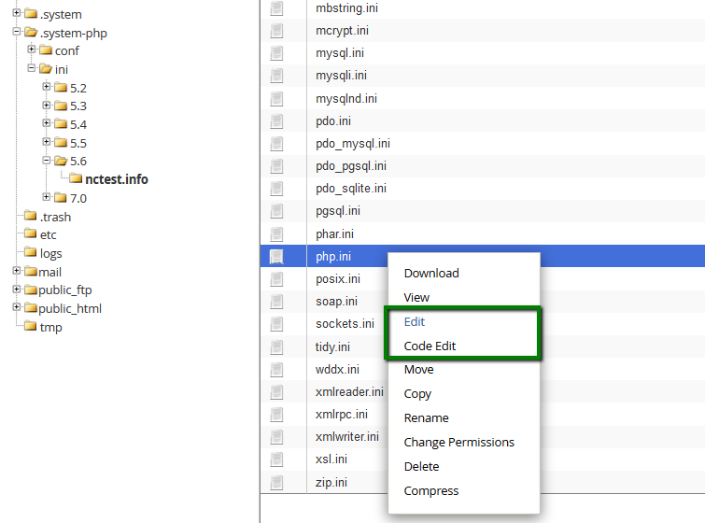Click the sockets.ini file icon
This screenshot has width=705, height=523.
[x=276, y=324]
